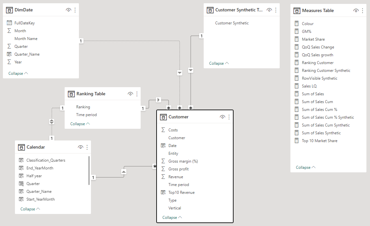Click filter arrow on Customer Synthetic relationship line
The height and width of the screenshot is (226, 370).
click(x=191, y=70)
